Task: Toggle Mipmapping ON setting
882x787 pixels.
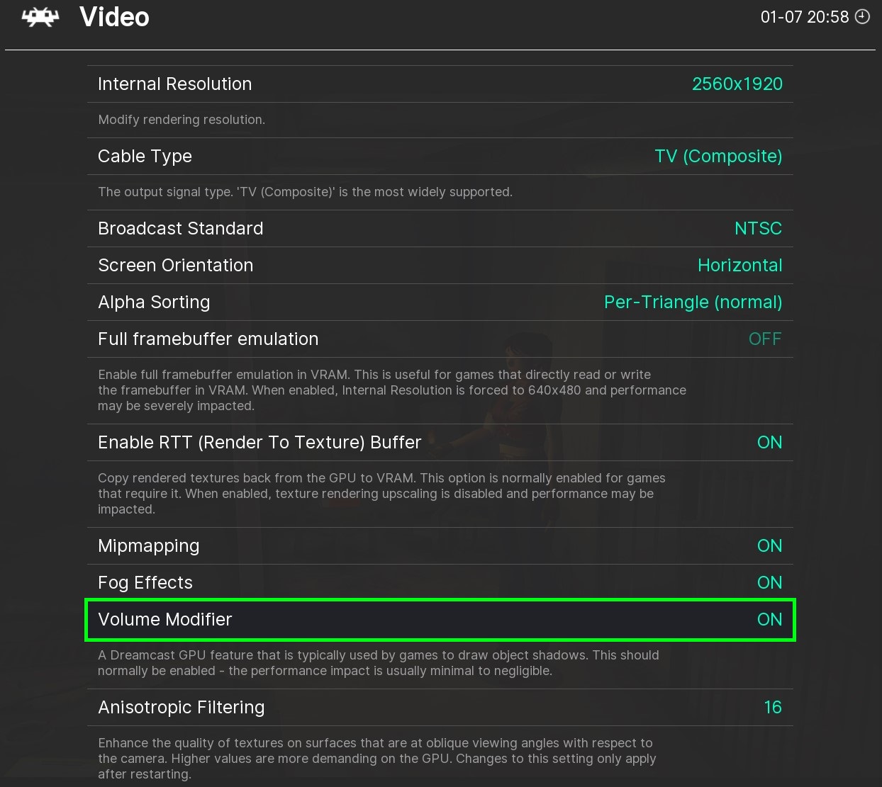Action: (x=769, y=546)
